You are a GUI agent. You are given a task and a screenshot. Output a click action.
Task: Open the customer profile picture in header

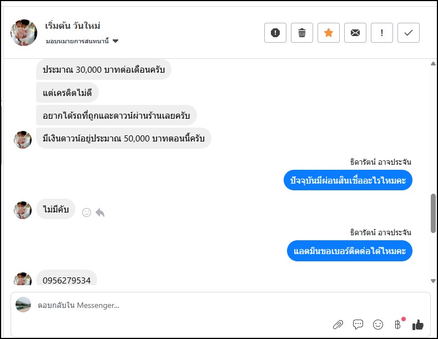24,33
